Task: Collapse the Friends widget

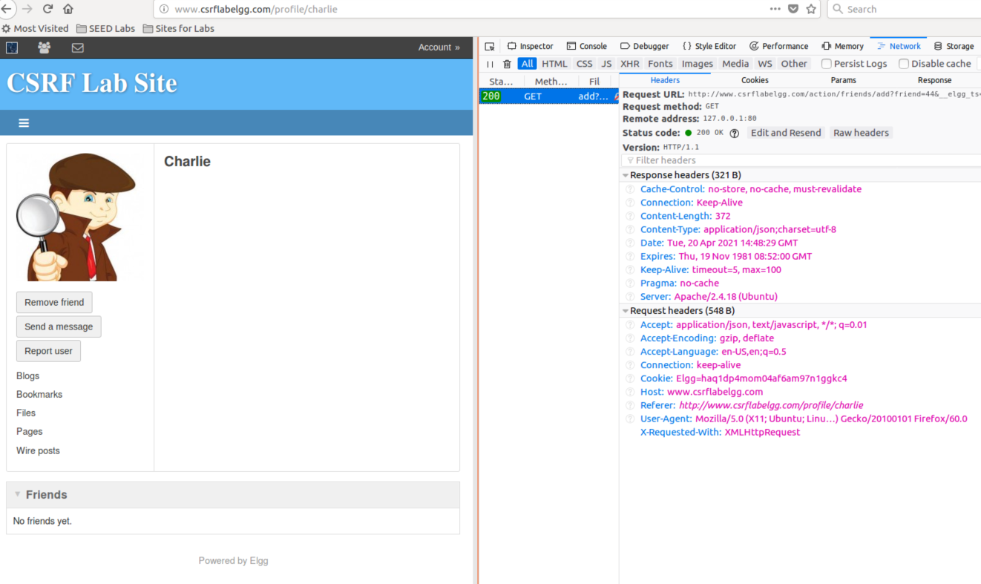Action: pos(18,494)
